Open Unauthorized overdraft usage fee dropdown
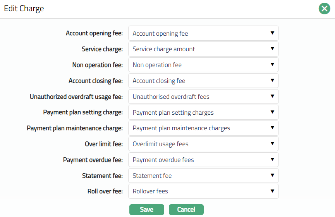The height and width of the screenshot is (217, 335). click(203, 96)
